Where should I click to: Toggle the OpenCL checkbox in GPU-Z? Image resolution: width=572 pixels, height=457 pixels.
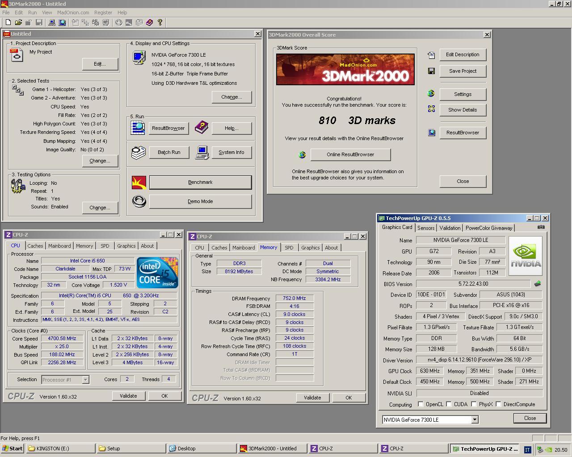click(421, 404)
